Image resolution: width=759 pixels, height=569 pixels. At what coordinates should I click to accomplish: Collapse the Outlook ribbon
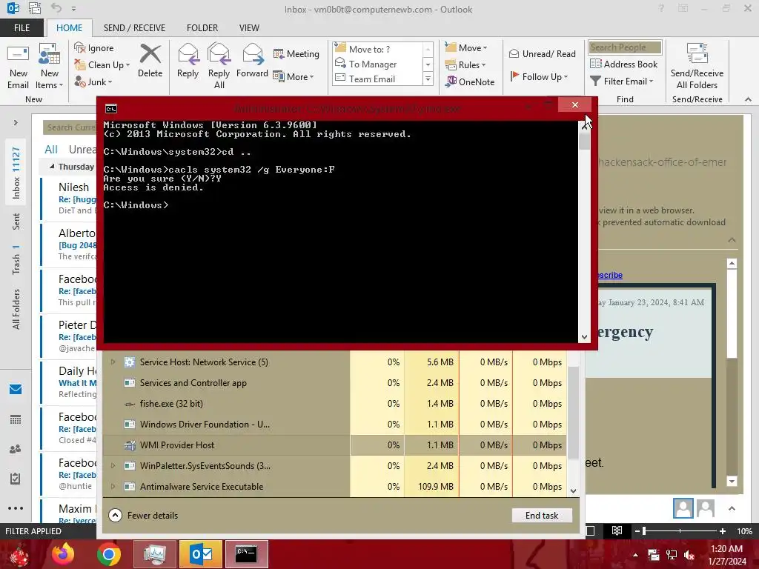(748, 99)
